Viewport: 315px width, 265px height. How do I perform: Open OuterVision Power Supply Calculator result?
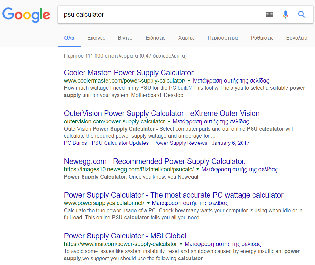click(x=162, y=113)
